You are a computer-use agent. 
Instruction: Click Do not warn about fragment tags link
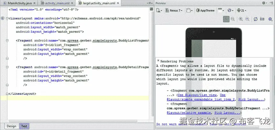pos(201,124)
